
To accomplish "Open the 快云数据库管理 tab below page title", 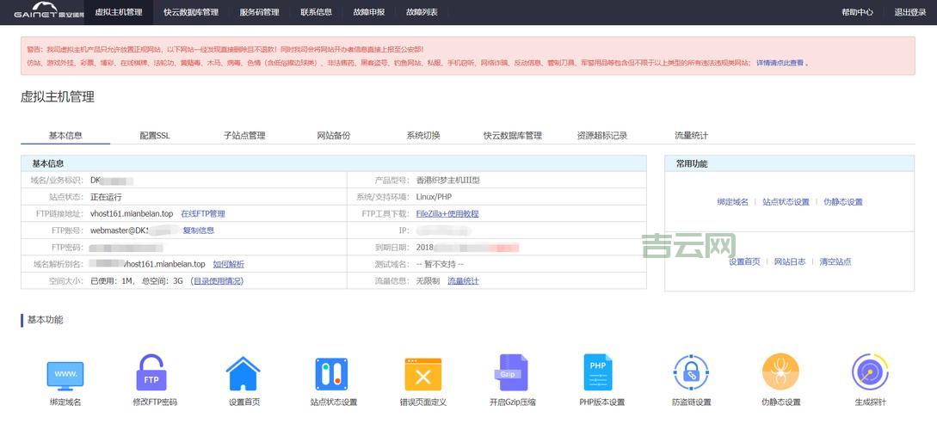I will point(513,136).
